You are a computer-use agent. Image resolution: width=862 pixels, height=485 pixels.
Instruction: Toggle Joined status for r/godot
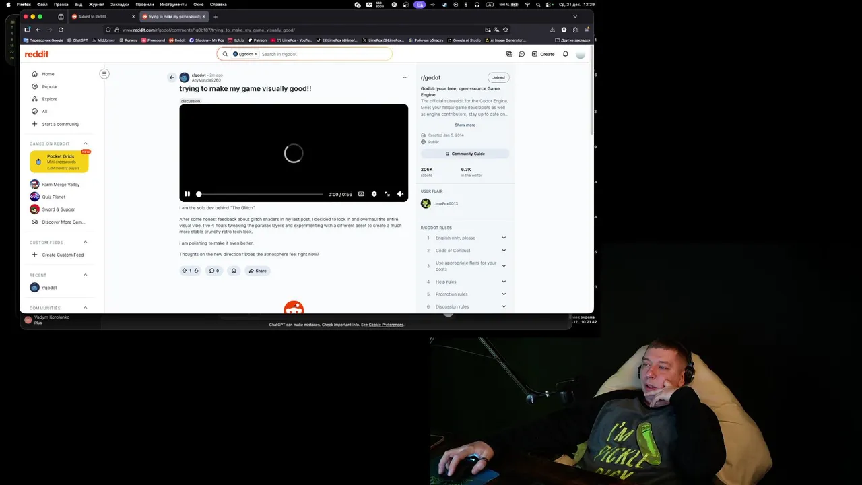(498, 77)
